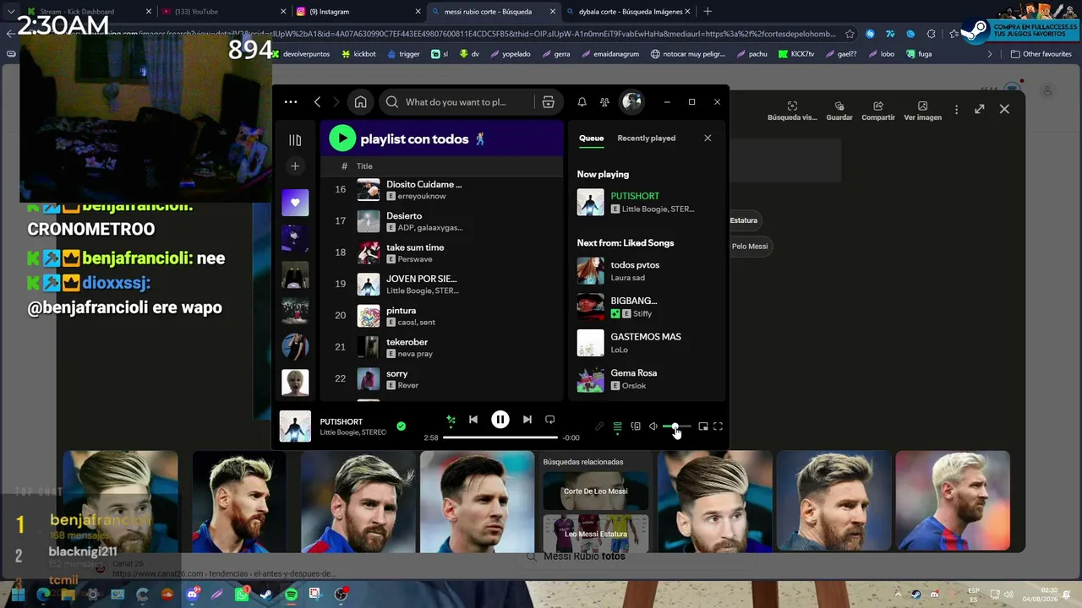Open the Kick Dashboard browser tab
The height and width of the screenshot is (608, 1082).
pos(89,12)
